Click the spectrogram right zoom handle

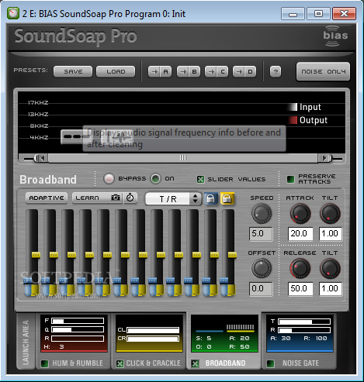click(325, 158)
